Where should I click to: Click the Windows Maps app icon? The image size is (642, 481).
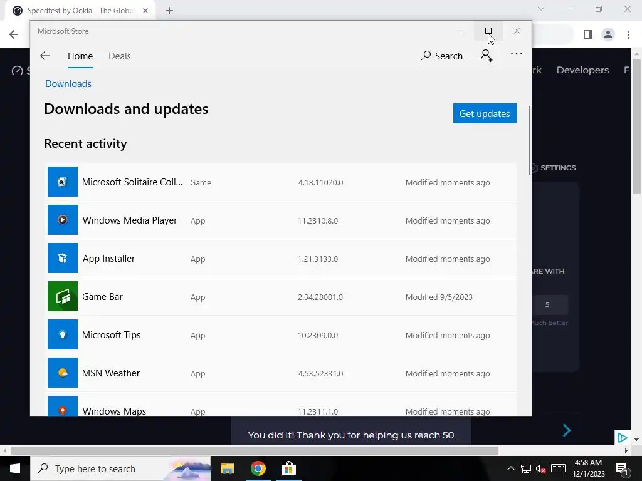(x=63, y=406)
